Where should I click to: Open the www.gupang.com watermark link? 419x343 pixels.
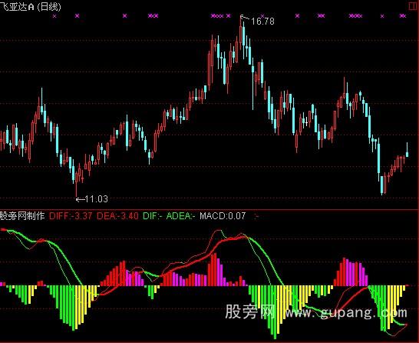tap(346, 312)
